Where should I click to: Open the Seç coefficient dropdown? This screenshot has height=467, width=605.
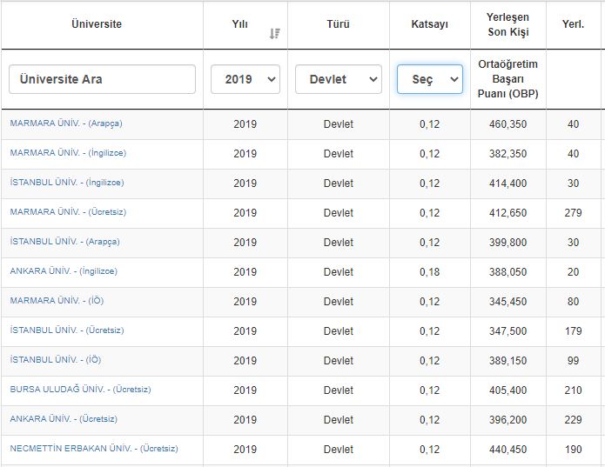coord(430,79)
